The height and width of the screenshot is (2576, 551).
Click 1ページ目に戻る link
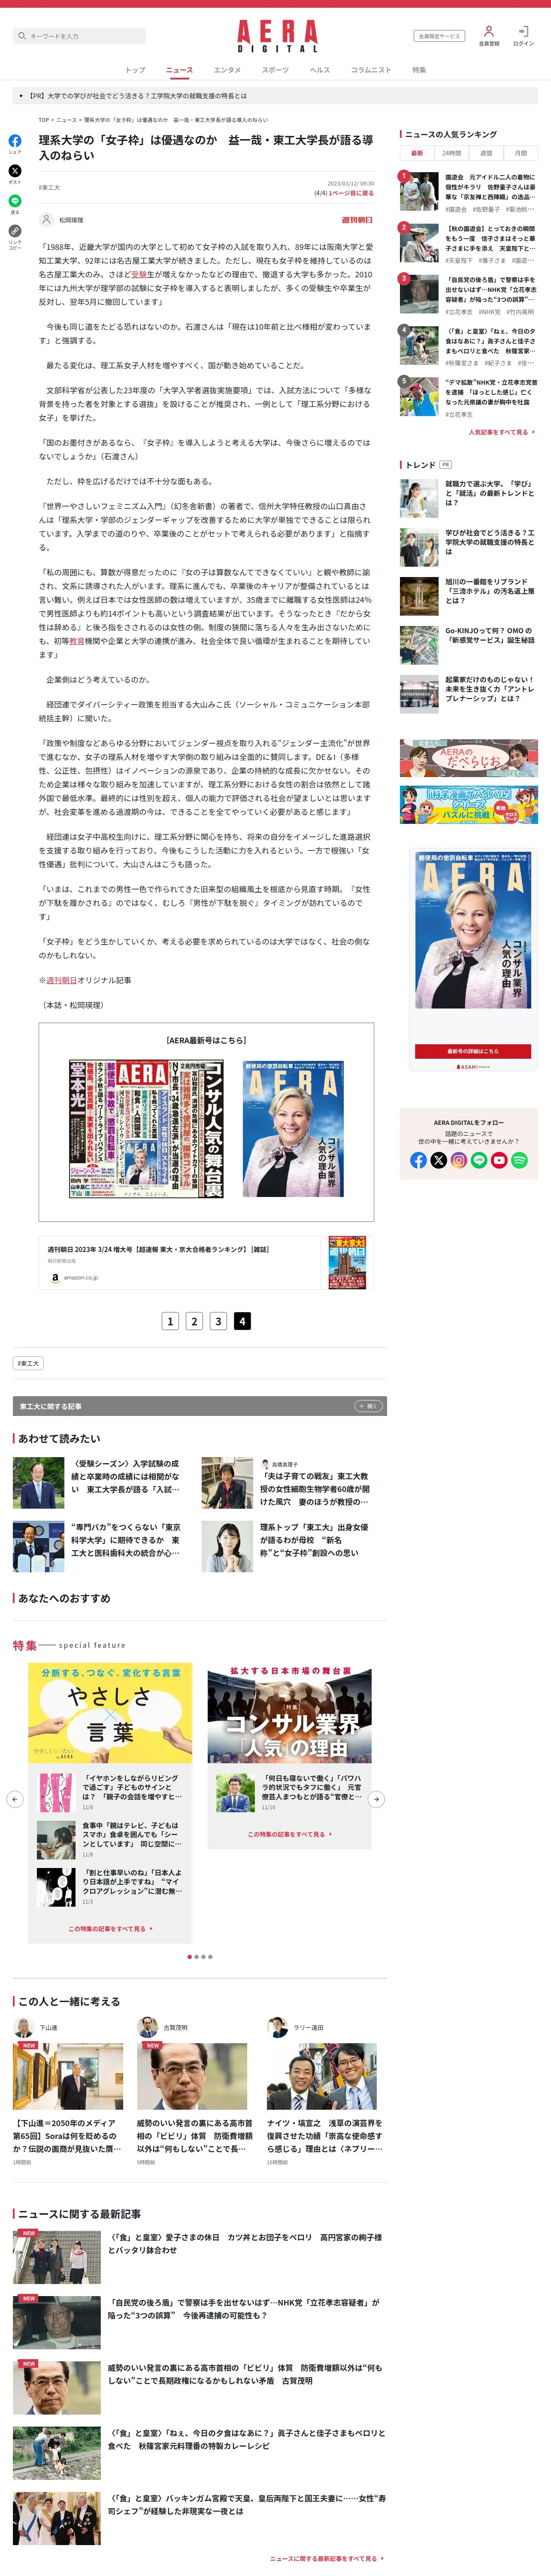pyautogui.click(x=351, y=193)
